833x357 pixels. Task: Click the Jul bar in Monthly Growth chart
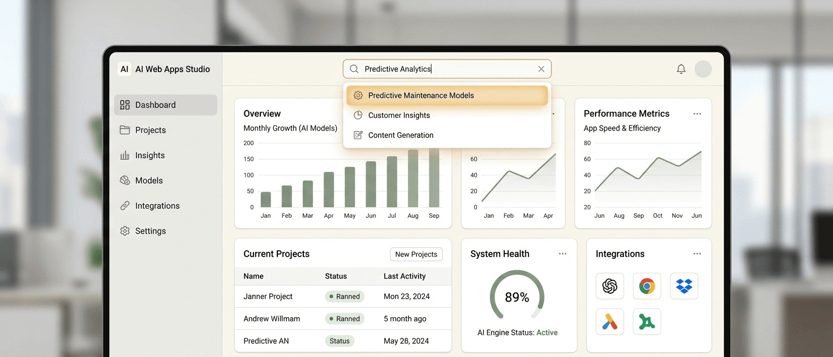392,182
